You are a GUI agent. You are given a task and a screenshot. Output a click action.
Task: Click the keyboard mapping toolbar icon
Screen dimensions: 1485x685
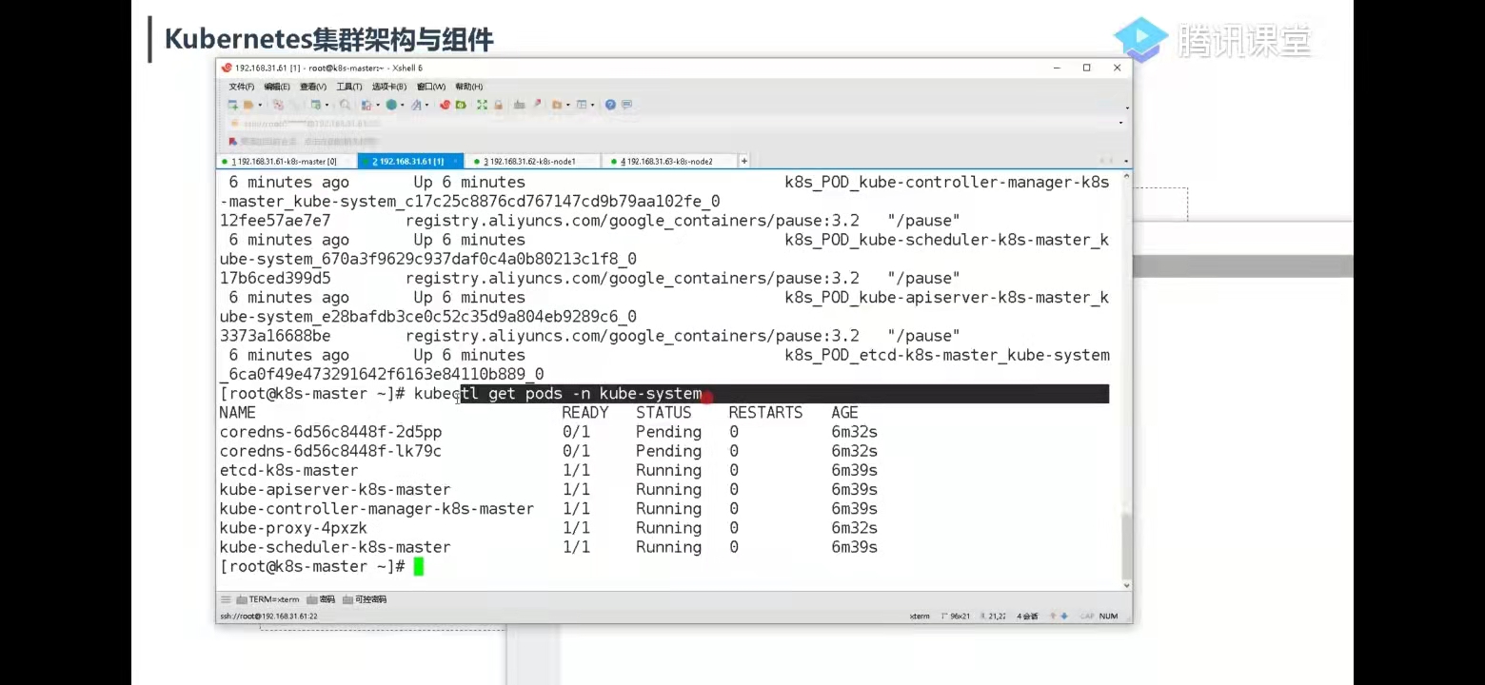click(519, 105)
